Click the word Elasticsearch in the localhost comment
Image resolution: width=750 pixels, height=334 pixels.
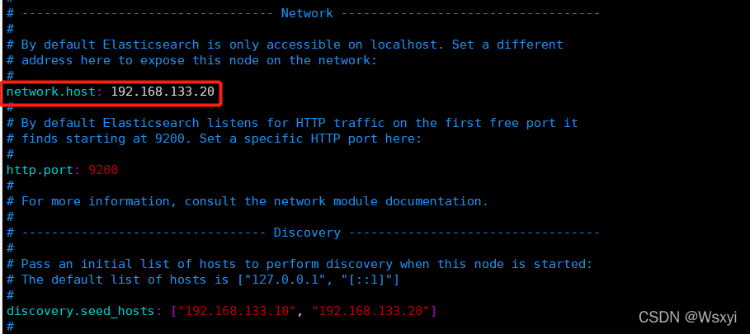tap(151, 45)
